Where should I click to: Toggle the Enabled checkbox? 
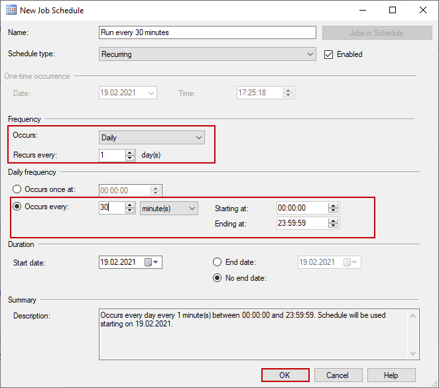(x=328, y=54)
